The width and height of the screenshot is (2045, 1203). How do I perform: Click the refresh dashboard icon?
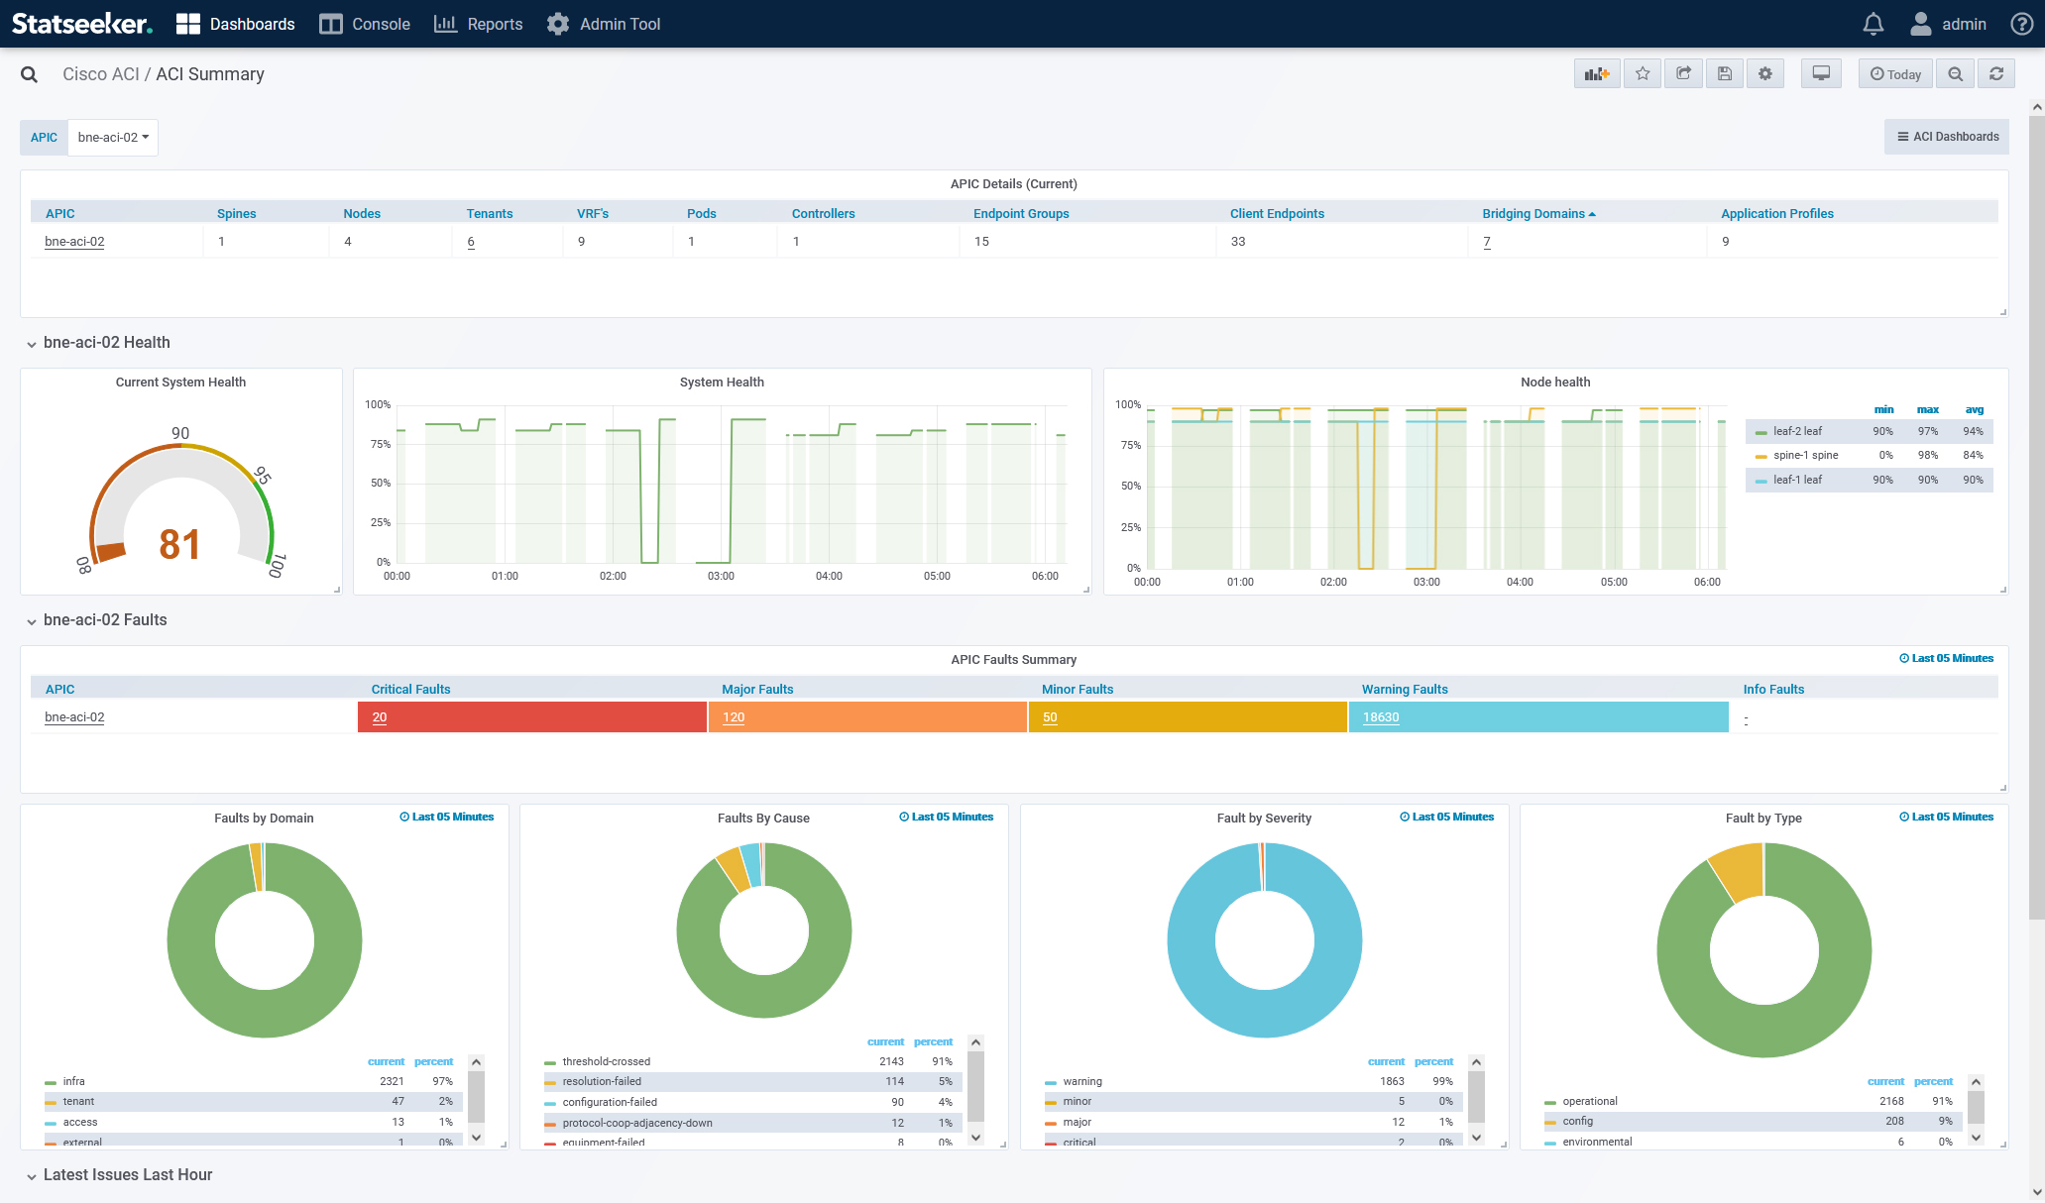pos(1996,74)
